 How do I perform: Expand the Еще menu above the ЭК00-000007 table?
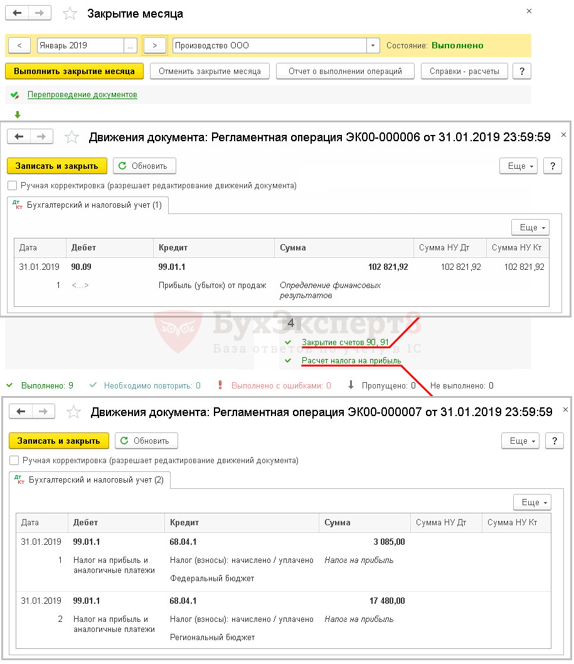click(x=531, y=502)
